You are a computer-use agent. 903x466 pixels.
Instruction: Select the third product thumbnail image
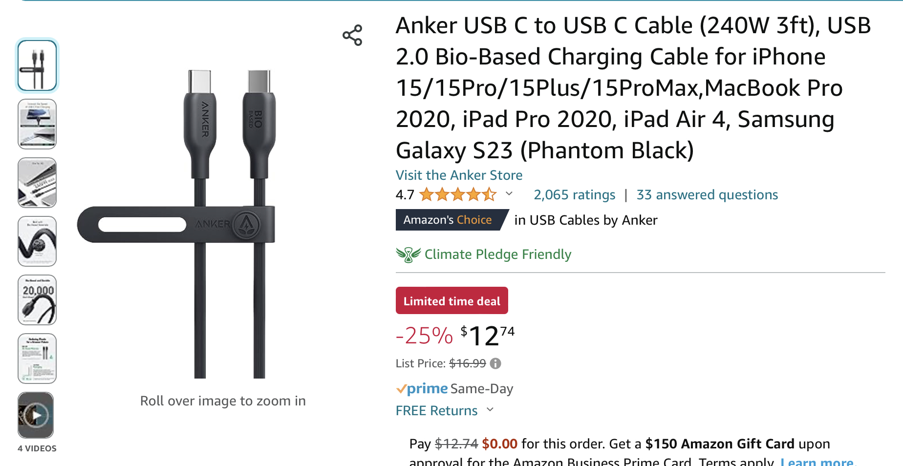tap(37, 183)
